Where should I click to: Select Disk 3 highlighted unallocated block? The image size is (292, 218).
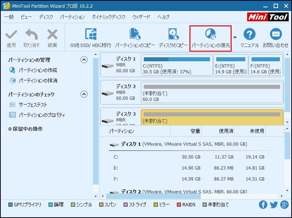pos(212,117)
